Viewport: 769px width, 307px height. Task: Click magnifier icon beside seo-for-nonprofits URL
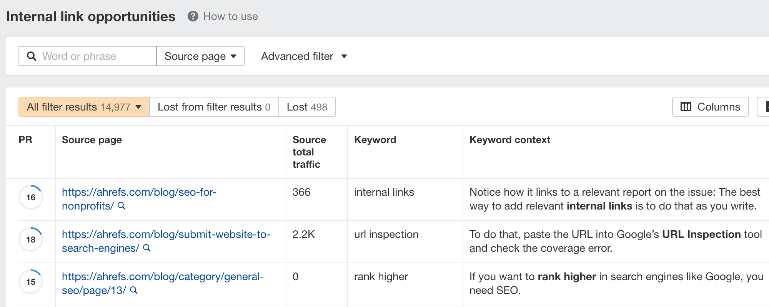[122, 206]
